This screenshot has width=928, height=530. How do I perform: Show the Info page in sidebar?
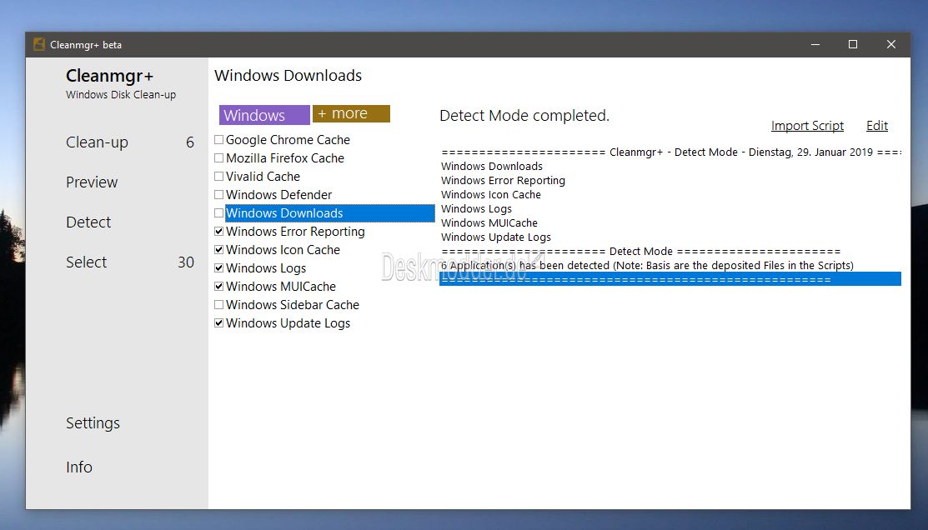pos(78,467)
